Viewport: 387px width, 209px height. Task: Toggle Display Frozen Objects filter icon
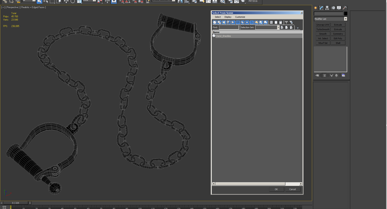click(261, 22)
